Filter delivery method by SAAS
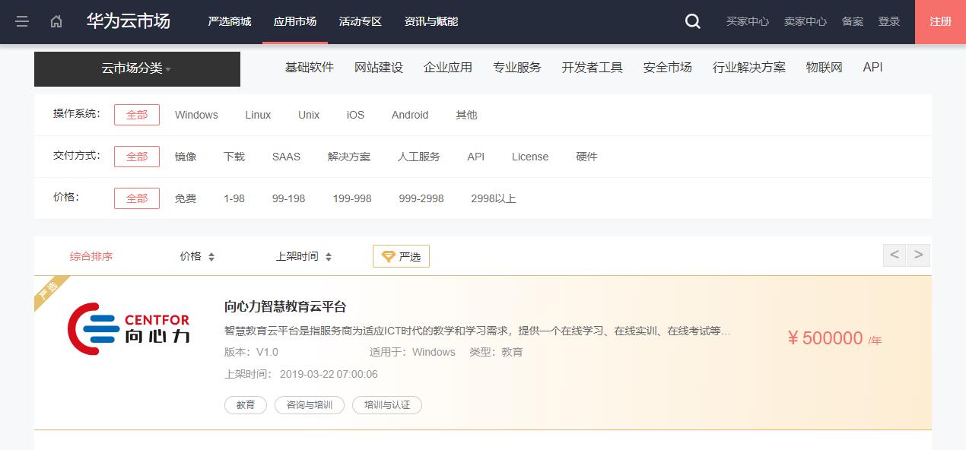The image size is (966, 450). pos(286,157)
